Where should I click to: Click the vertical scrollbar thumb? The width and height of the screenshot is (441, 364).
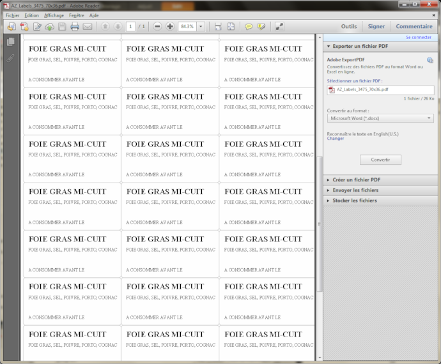tap(320, 224)
